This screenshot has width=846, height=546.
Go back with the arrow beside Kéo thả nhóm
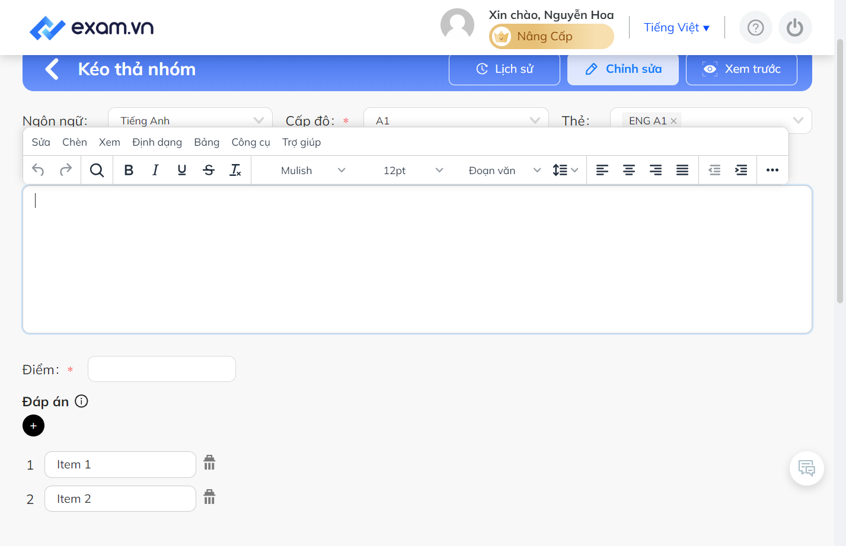pyautogui.click(x=52, y=69)
